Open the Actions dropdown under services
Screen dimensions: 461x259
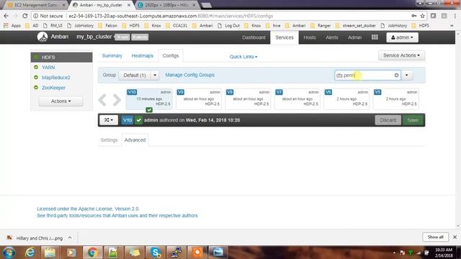61,101
